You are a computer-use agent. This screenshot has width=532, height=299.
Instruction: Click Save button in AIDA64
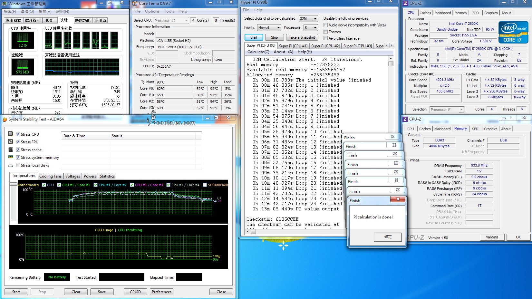click(102, 292)
